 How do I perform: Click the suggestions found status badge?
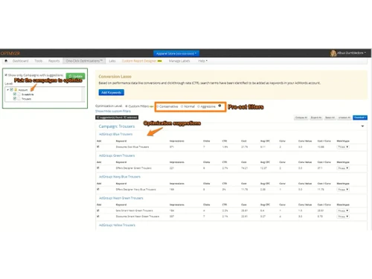[x=117, y=118]
